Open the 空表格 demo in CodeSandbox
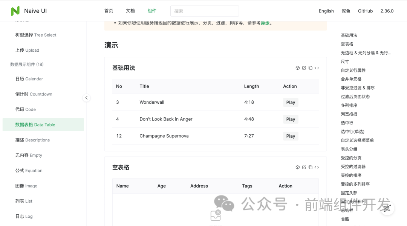 click(x=297, y=167)
